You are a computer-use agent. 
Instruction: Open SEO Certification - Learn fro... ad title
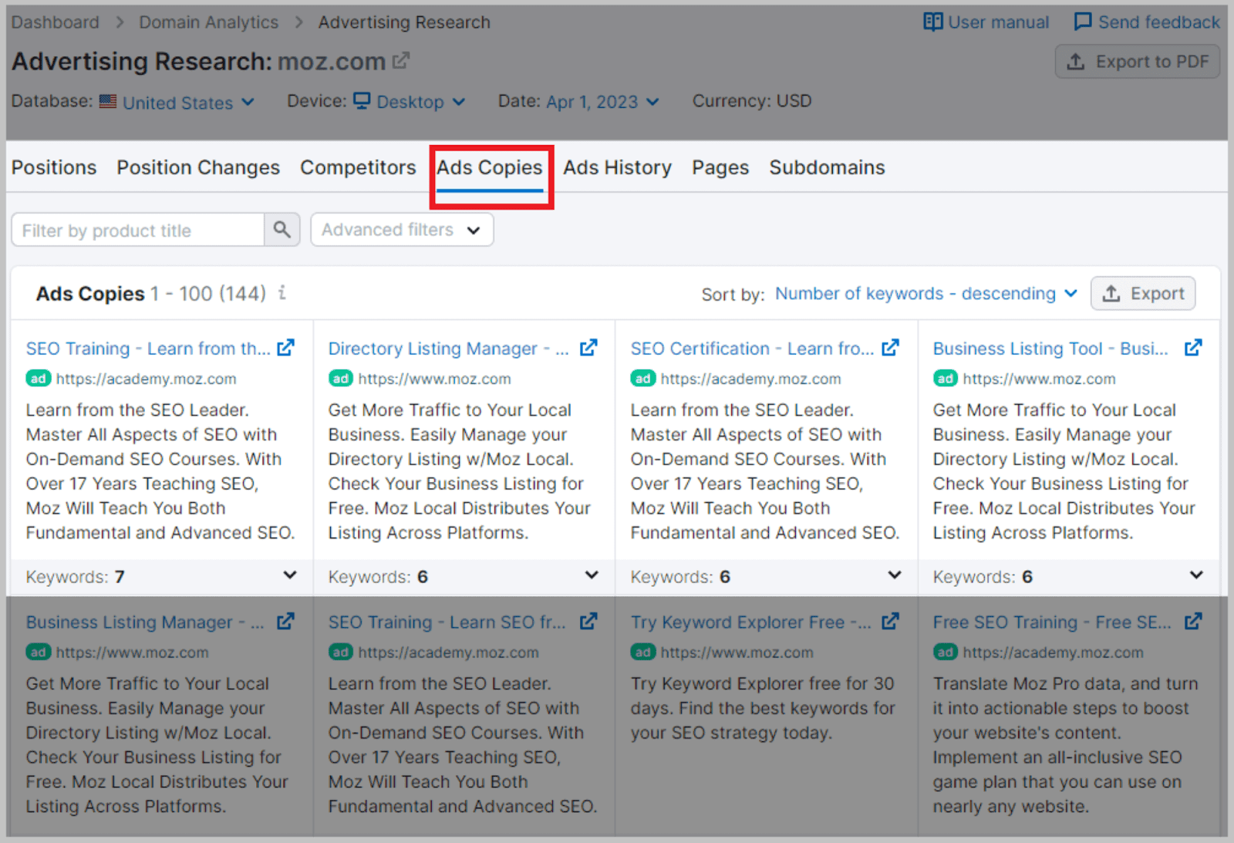click(x=752, y=349)
